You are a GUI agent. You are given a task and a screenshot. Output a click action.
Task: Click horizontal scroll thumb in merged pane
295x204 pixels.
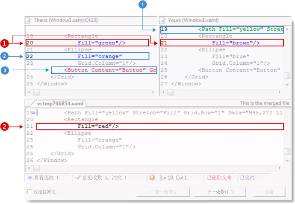click(36, 168)
